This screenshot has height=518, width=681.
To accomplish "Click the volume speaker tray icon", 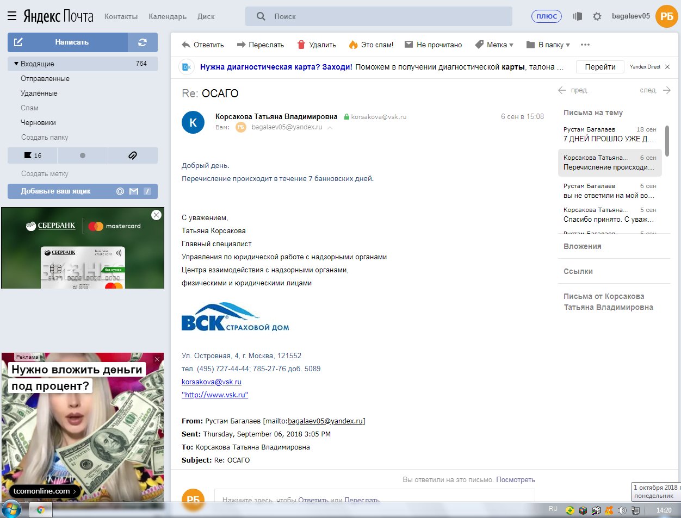I will pos(622,510).
